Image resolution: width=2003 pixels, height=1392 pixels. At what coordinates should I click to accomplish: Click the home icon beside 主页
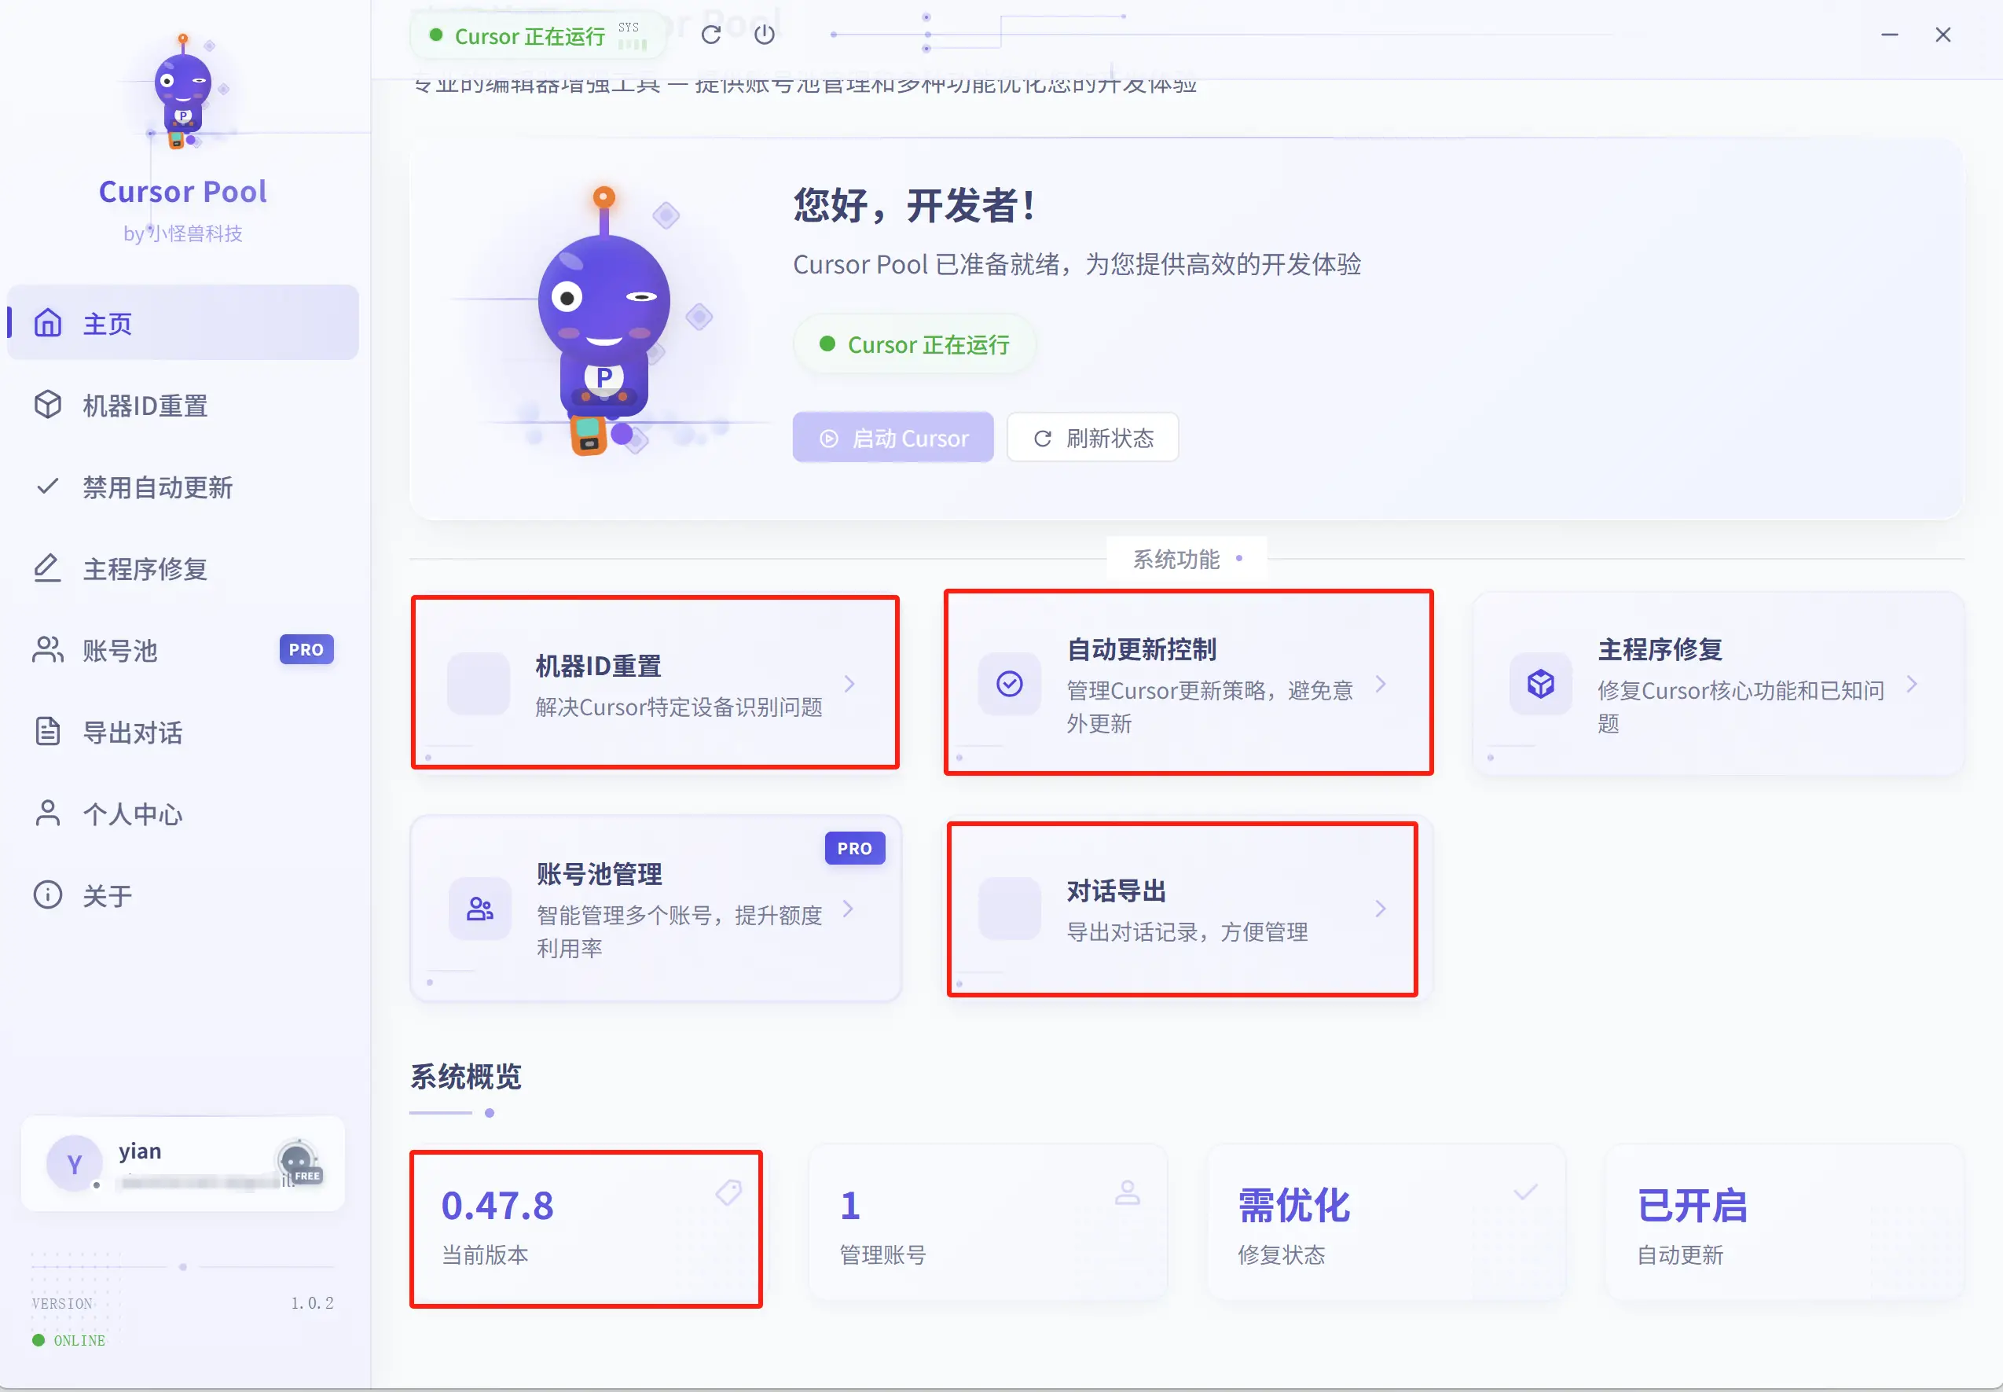[x=48, y=323]
